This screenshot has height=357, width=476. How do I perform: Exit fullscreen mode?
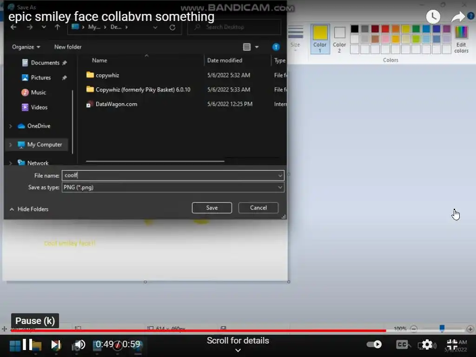452,344
